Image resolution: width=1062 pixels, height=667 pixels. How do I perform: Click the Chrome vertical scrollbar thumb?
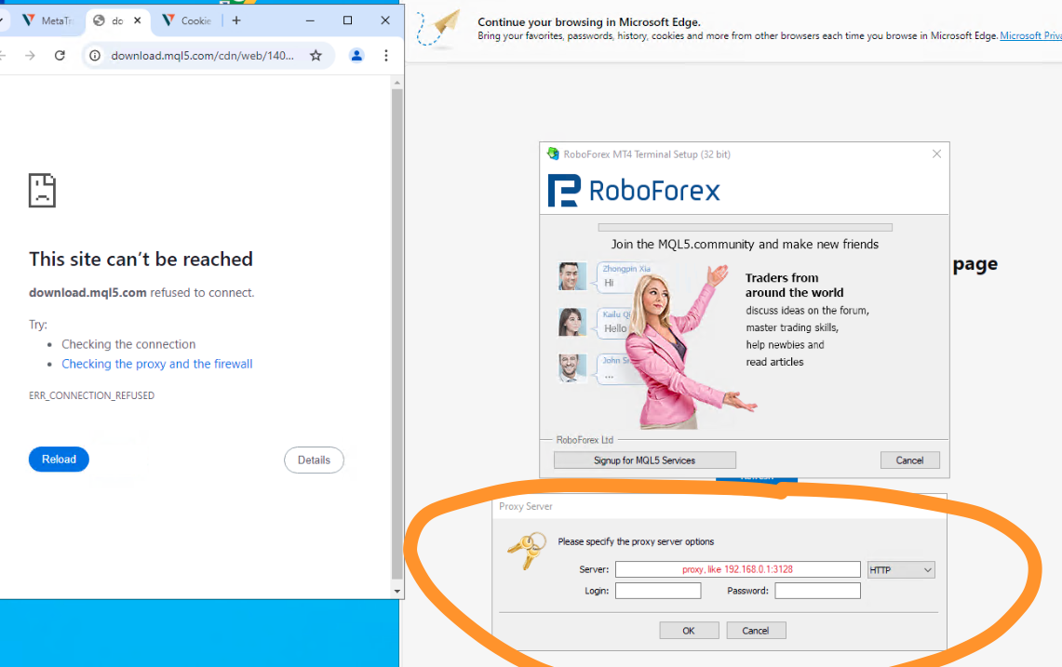(x=397, y=334)
